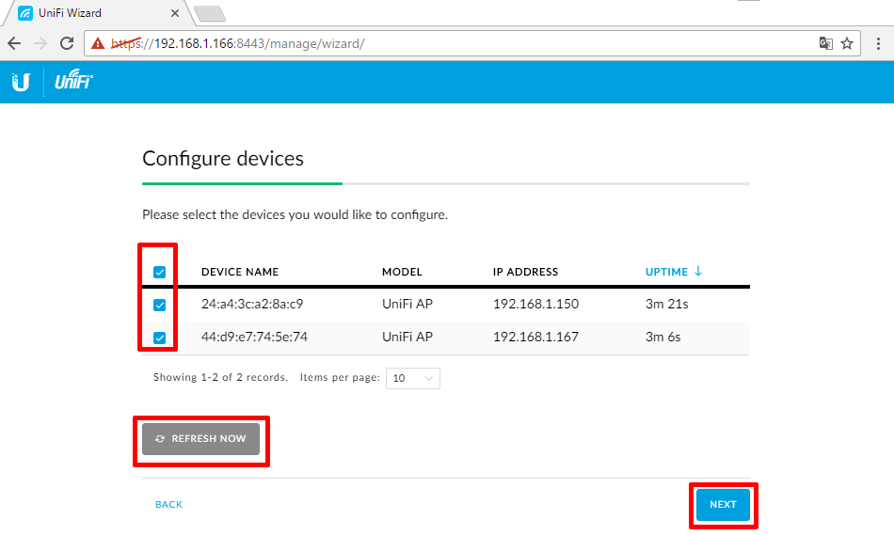Click device name 24:a4:3c:a2:8a:c9

[x=252, y=305]
